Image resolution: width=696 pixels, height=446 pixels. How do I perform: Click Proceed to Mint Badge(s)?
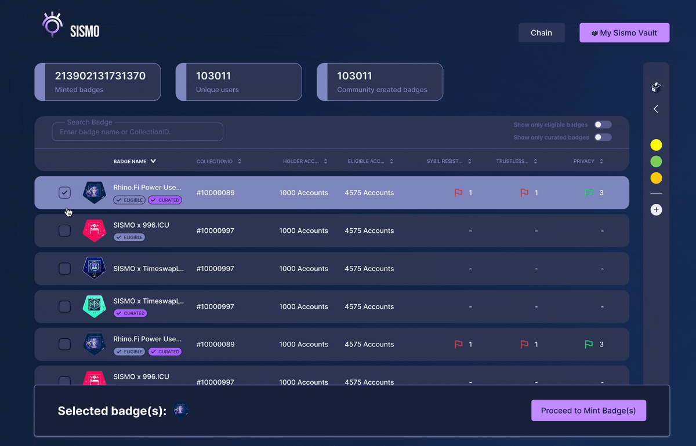tap(589, 411)
